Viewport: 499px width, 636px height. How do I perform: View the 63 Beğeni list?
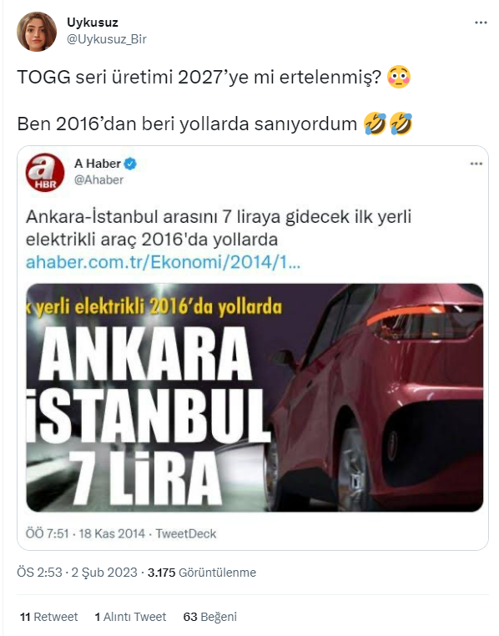click(x=209, y=617)
